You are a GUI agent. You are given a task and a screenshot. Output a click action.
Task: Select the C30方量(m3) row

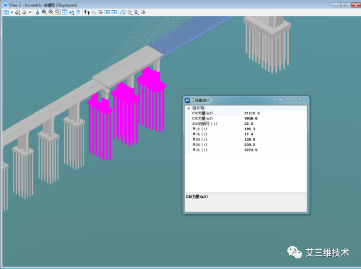click(203, 113)
